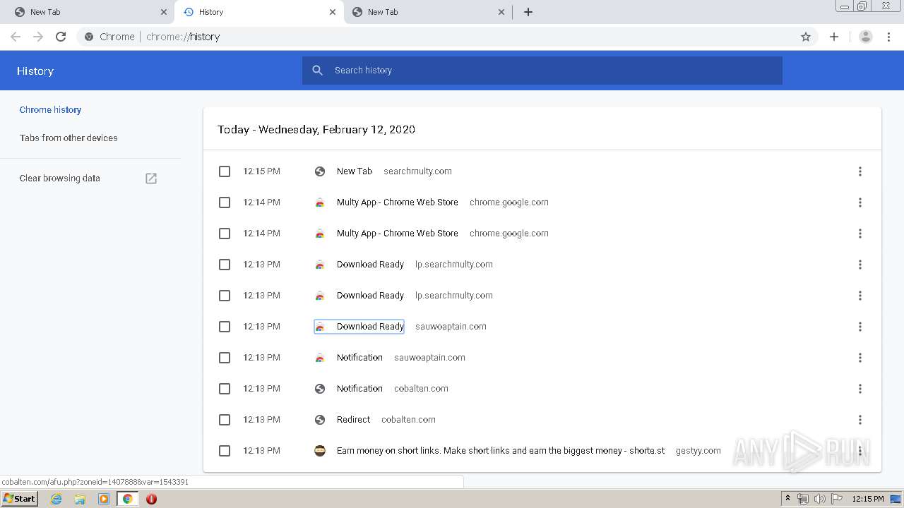Open more actions for cobalten.com Notification
The width and height of the screenshot is (904, 508).
[860, 389]
